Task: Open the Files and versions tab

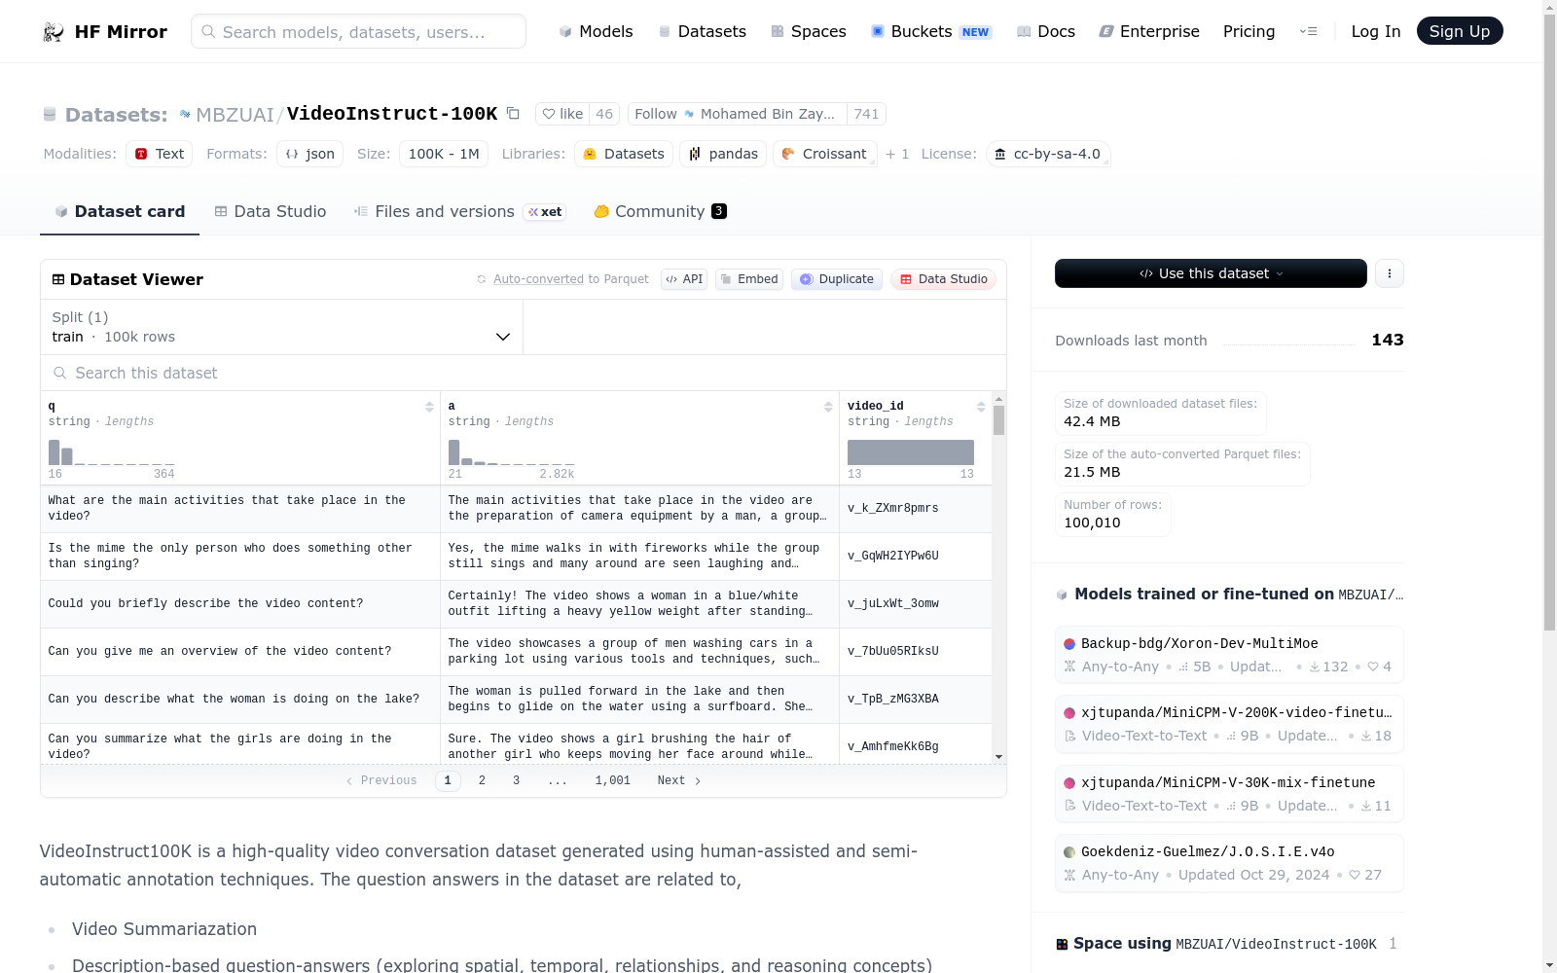Action: [x=460, y=211]
